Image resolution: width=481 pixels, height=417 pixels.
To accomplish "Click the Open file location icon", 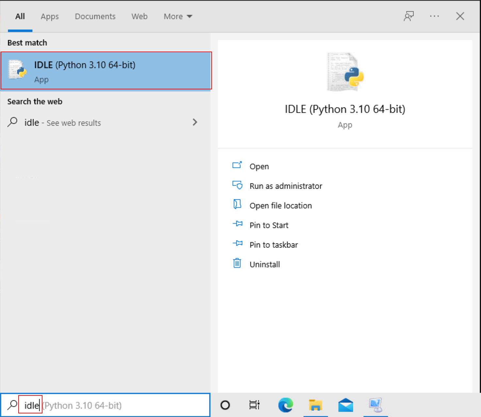I will pyautogui.click(x=237, y=204).
